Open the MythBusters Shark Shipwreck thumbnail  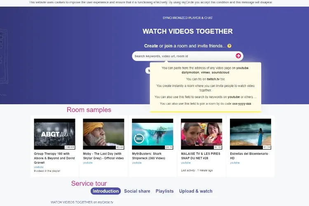pyautogui.click(x=152, y=134)
